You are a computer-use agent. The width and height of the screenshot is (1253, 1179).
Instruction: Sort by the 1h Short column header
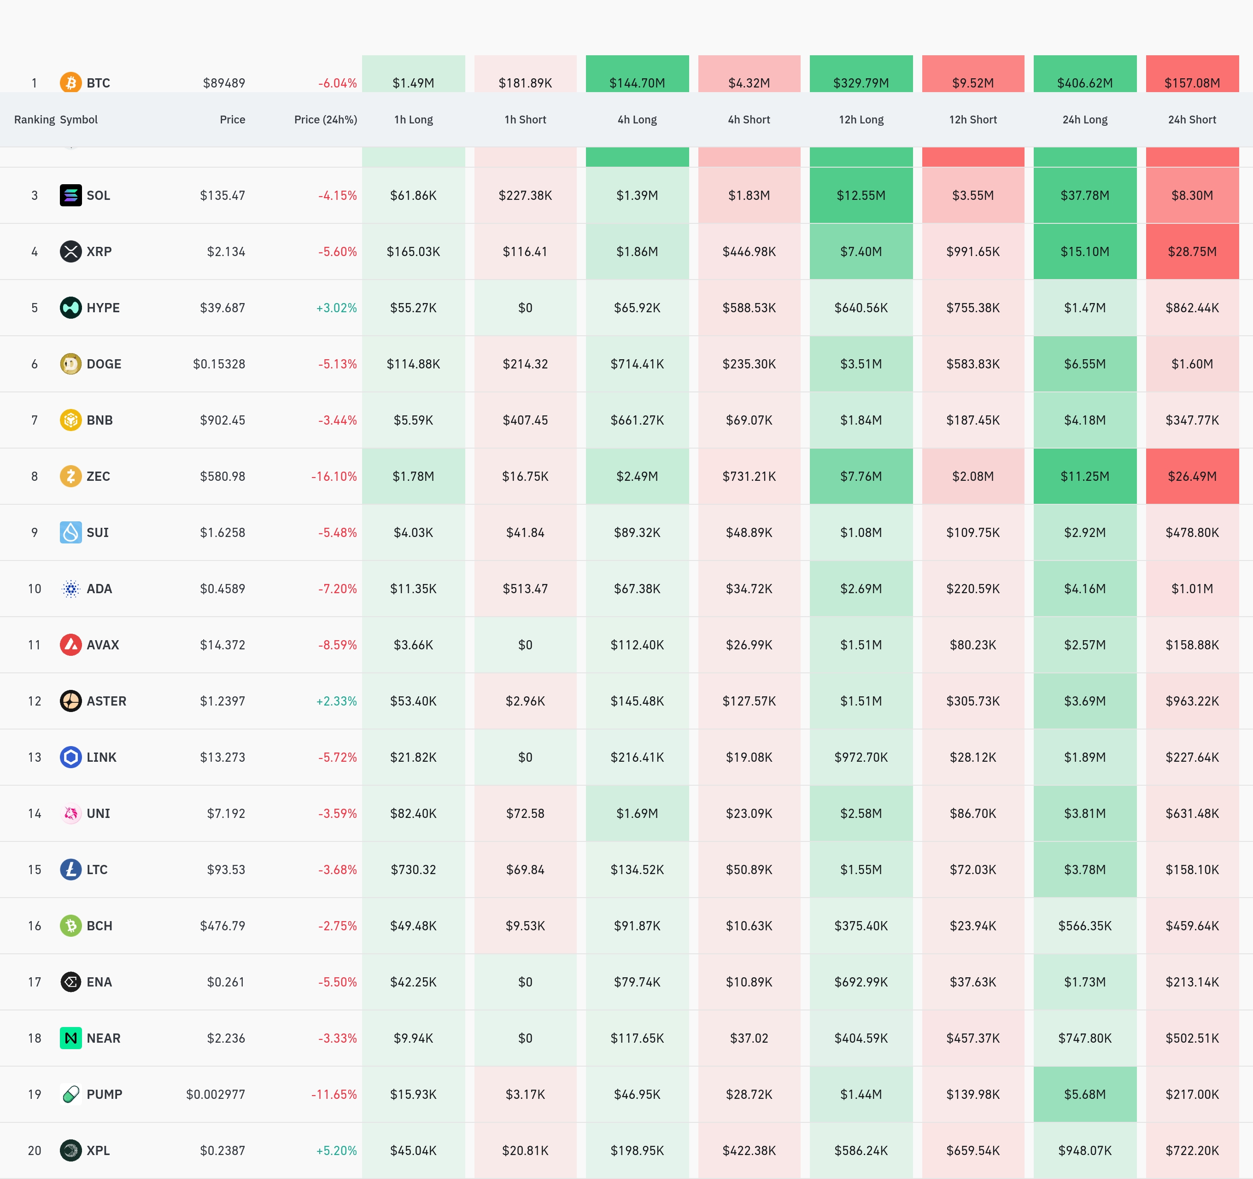click(525, 120)
